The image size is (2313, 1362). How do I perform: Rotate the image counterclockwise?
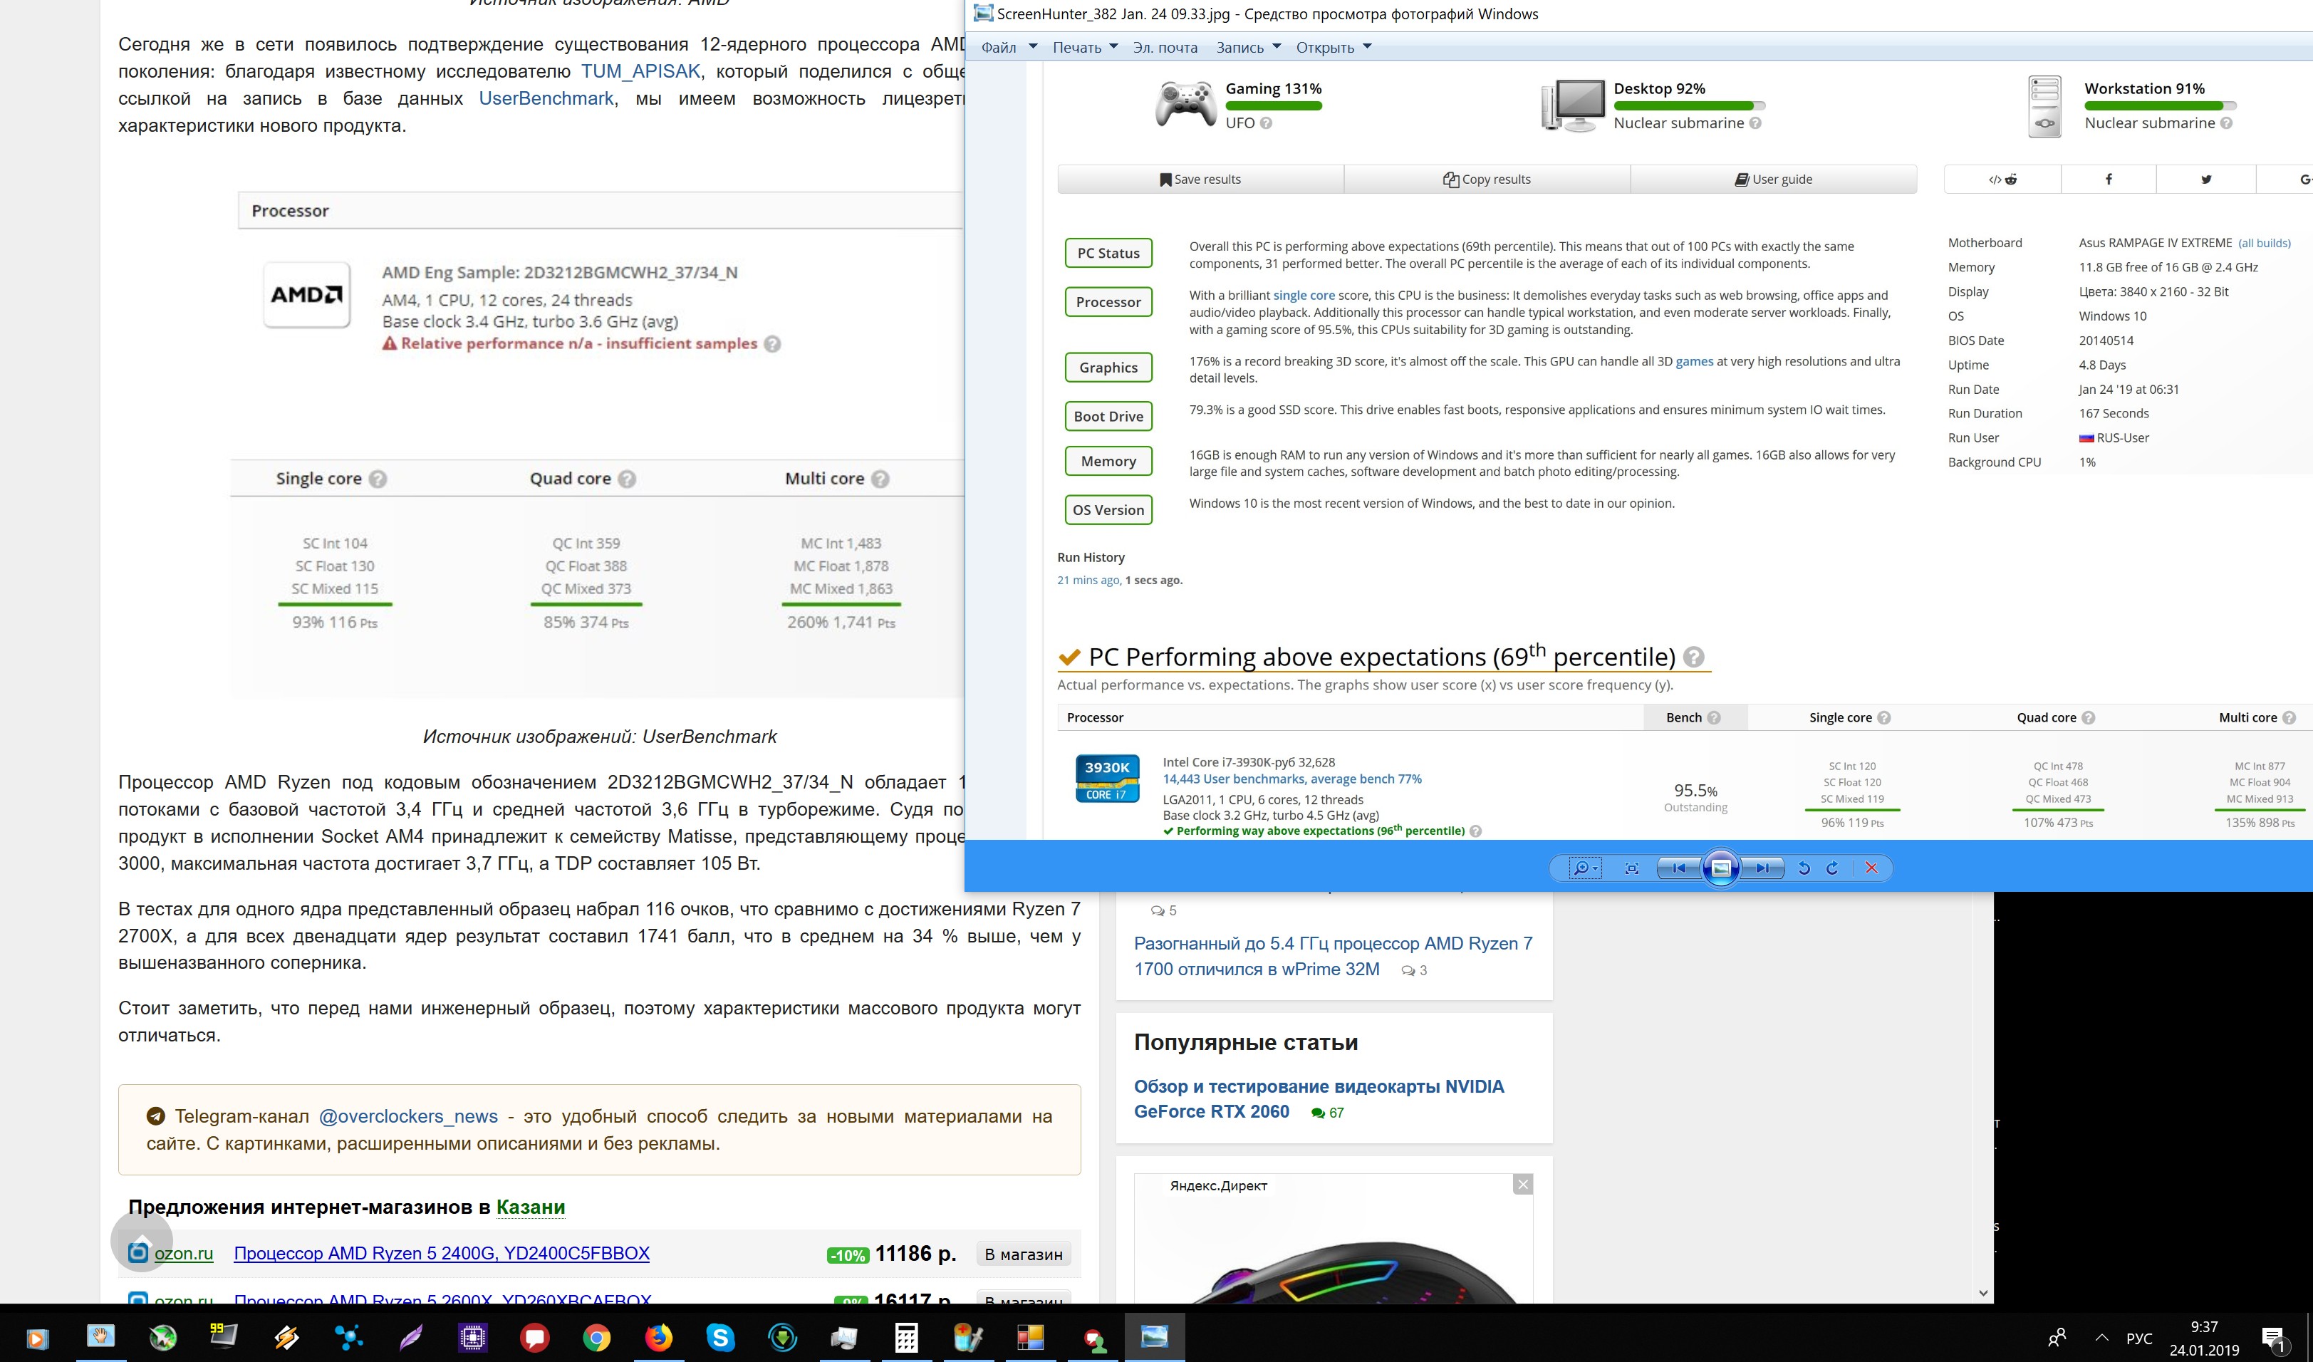coord(1804,868)
